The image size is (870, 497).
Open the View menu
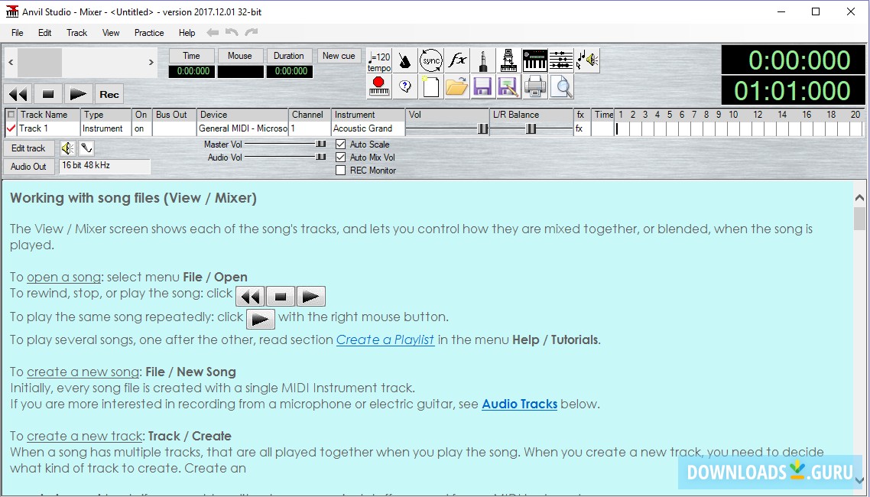111,33
